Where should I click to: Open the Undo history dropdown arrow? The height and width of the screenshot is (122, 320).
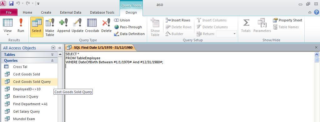tap(22, 4)
